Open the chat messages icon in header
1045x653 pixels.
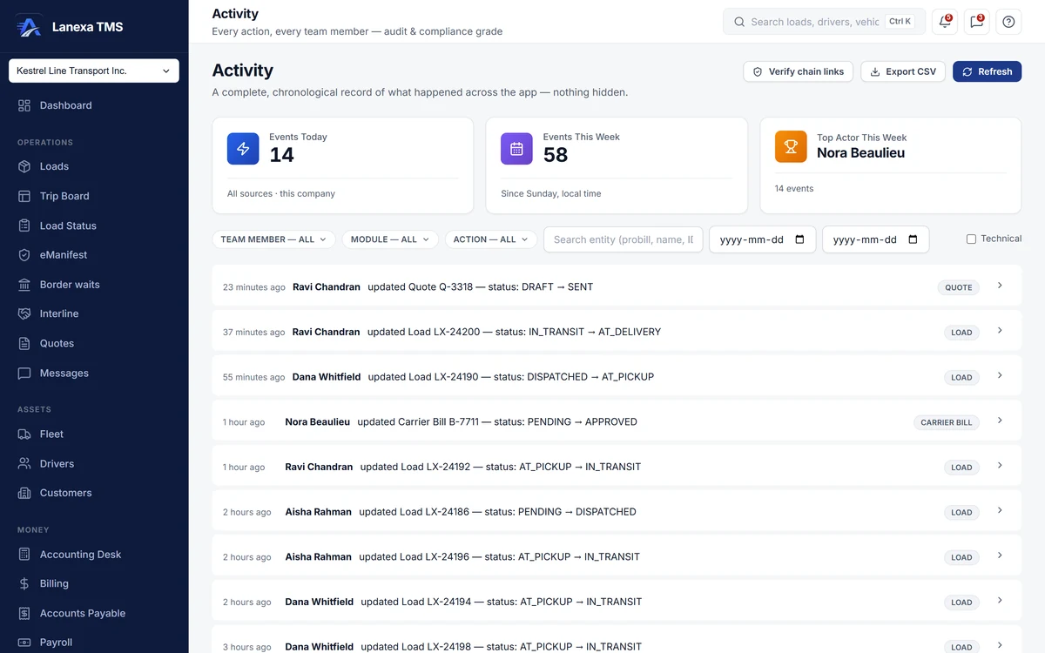click(977, 22)
